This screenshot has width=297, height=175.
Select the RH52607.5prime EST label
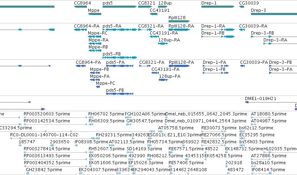click(106, 149)
